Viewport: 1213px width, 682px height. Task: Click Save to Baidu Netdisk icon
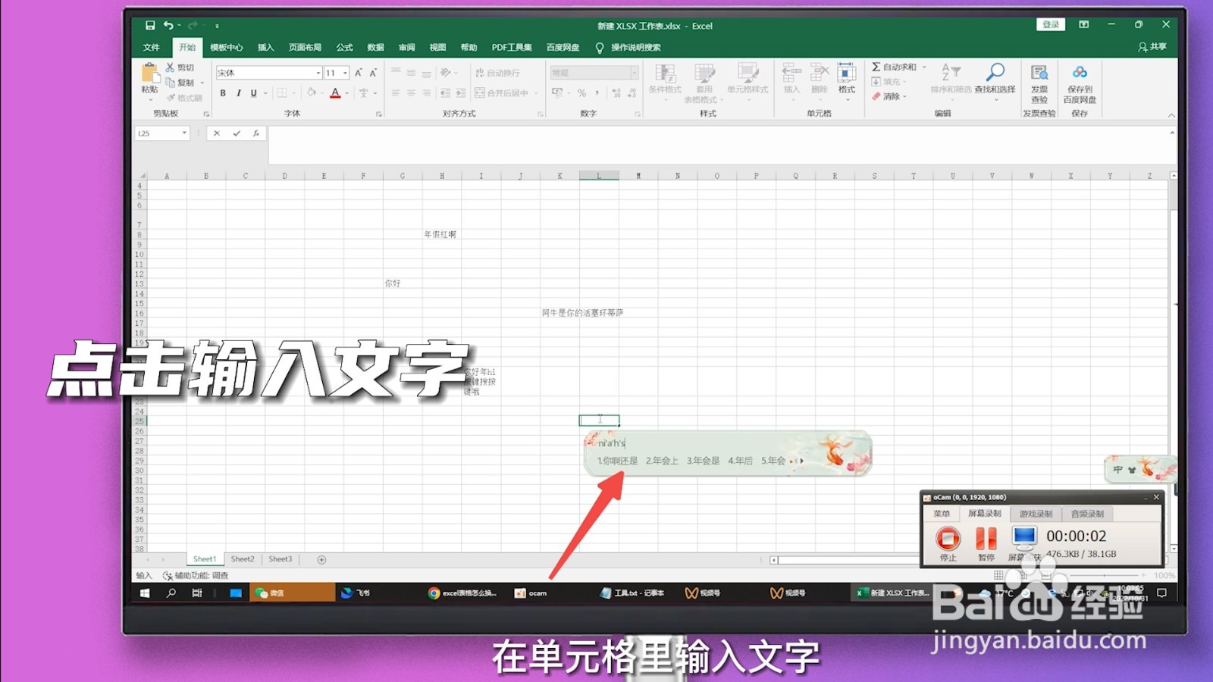pos(1079,73)
